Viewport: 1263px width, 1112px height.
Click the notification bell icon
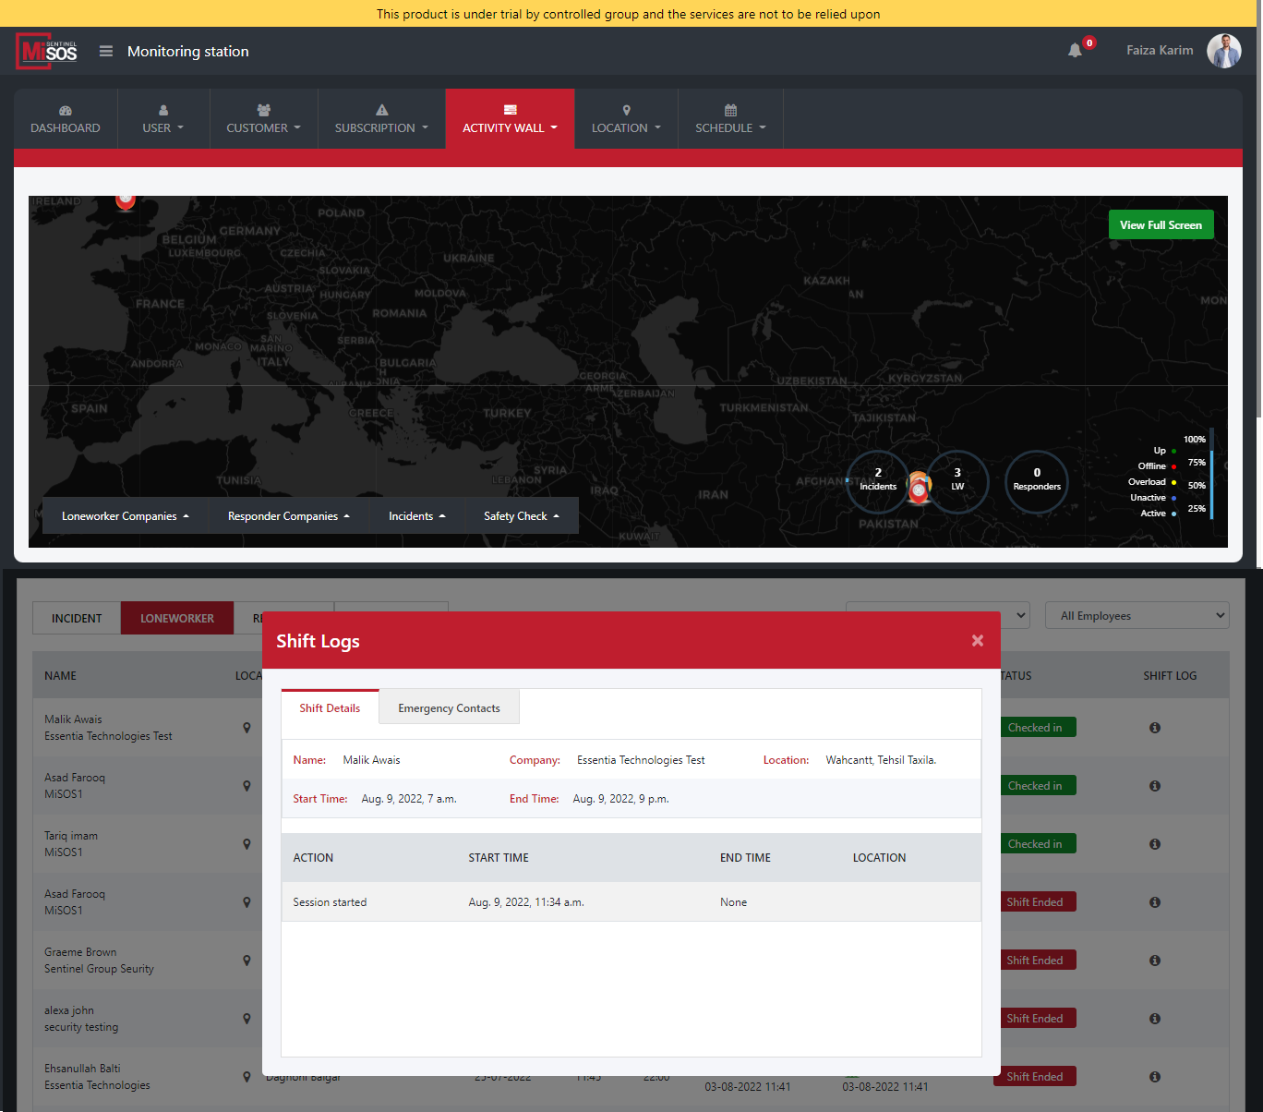pyautogui.click(x=1075, y=51)
